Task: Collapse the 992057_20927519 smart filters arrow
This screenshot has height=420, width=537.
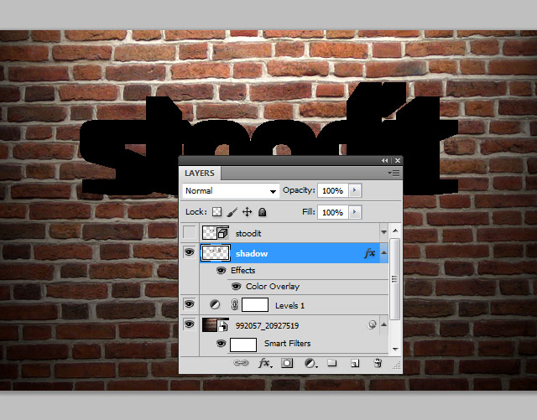Action: 383,324
